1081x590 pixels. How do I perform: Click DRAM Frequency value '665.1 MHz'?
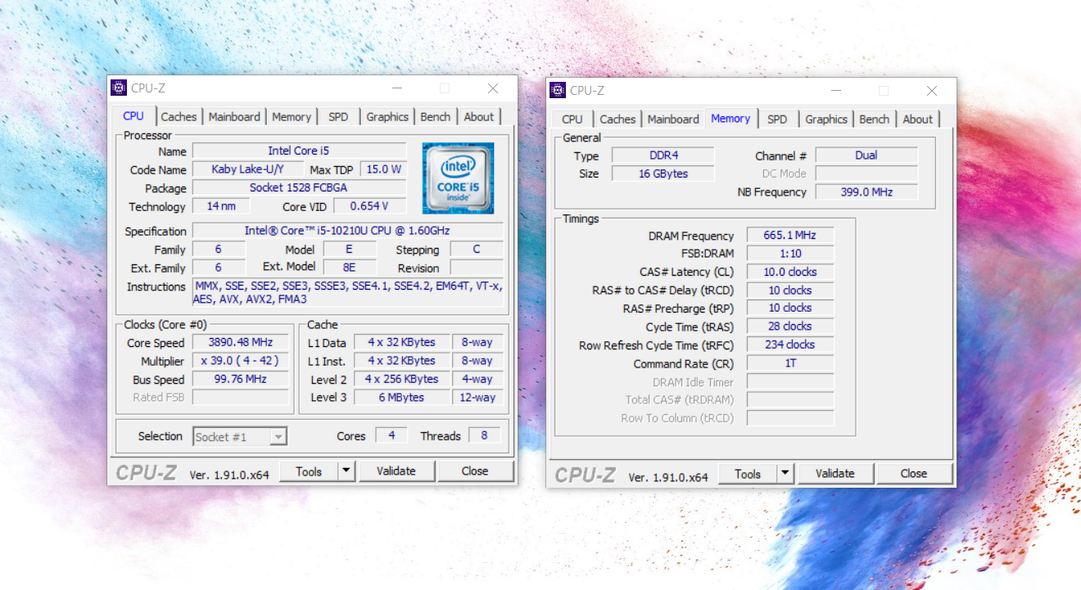click(790, 236)
